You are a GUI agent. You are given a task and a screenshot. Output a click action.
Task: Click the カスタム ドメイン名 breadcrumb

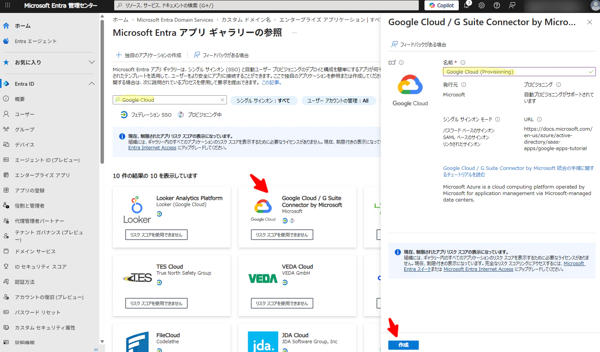pos(246,20)
